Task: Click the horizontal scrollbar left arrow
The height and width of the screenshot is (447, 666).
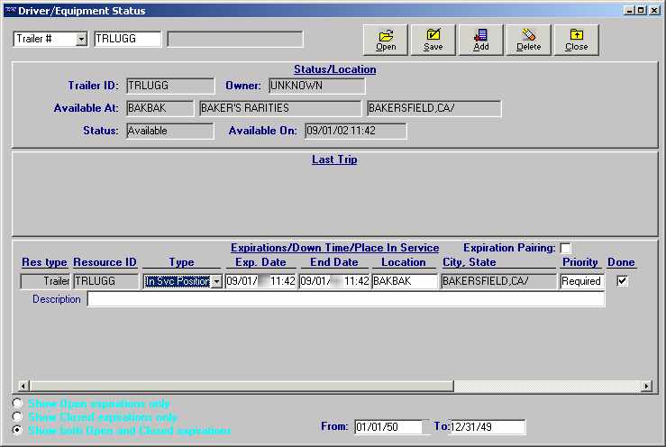Action: (23, 386)
